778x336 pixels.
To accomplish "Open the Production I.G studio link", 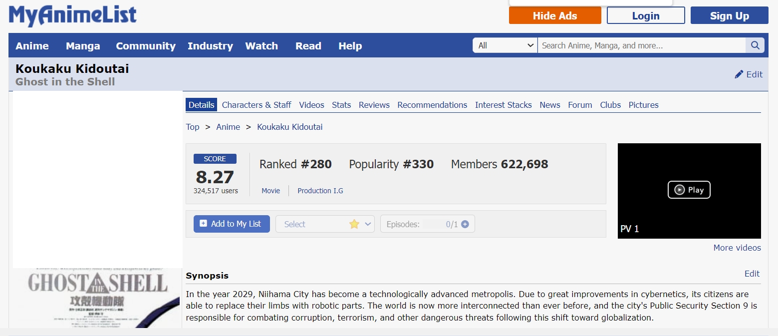I will point(320,191).
